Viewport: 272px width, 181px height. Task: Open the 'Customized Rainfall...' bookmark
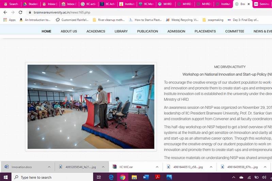pos(72,20)
